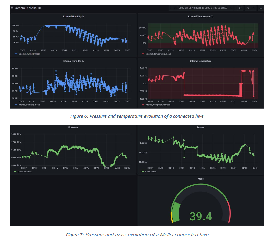Select the Mellia dashboard breadcrumb

[x=33, y=8]
